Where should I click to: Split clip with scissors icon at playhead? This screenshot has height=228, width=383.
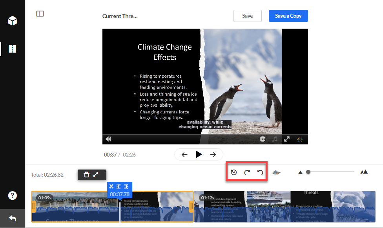111,186
